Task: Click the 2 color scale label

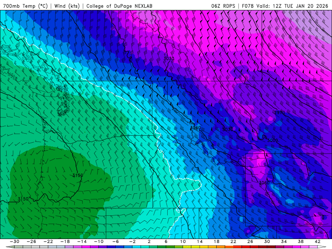Action: (x=149, y=242)
